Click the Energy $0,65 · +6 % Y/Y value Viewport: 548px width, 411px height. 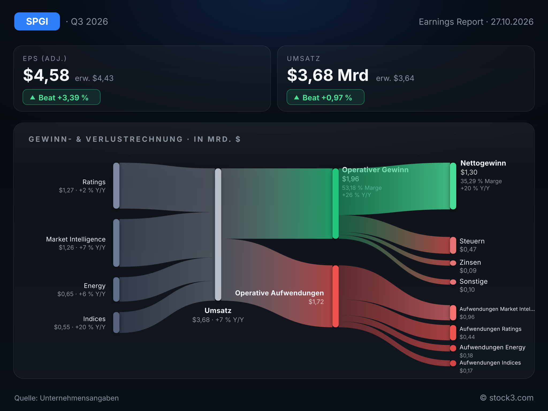[x=81, y=294]
